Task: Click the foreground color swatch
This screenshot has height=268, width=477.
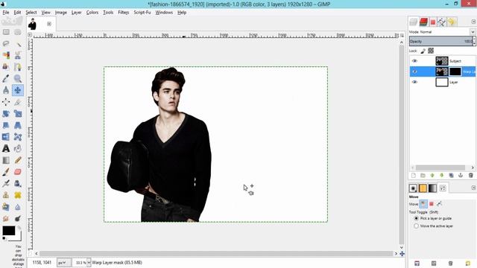Action: pyautogui.click(x=8, y=231)
